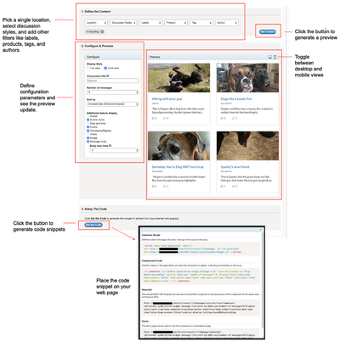Open the Sort by dropdown
The image size is (340, 341).
click(x=113, y=104)
